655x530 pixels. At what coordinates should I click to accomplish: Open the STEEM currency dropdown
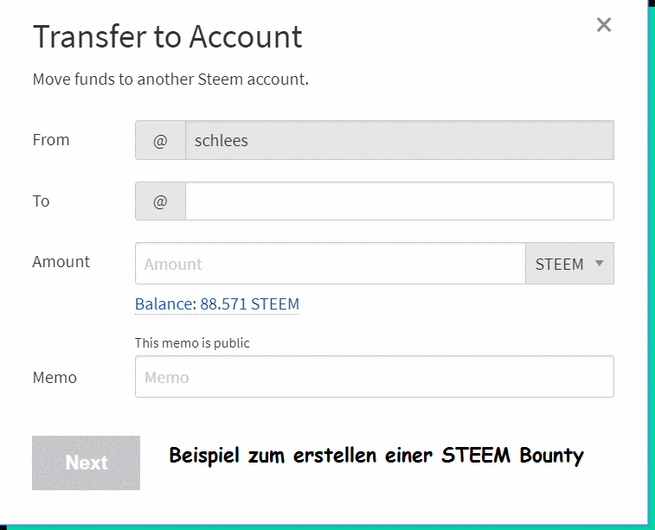coord(570,264)
